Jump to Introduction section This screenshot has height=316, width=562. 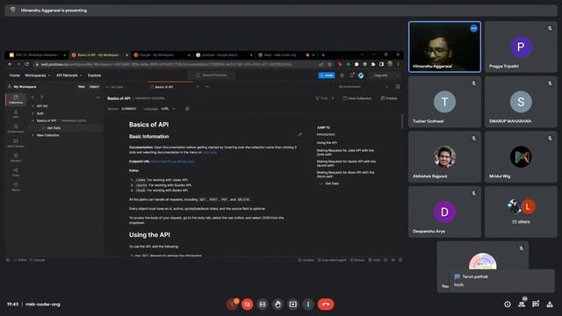pos(326,134)
